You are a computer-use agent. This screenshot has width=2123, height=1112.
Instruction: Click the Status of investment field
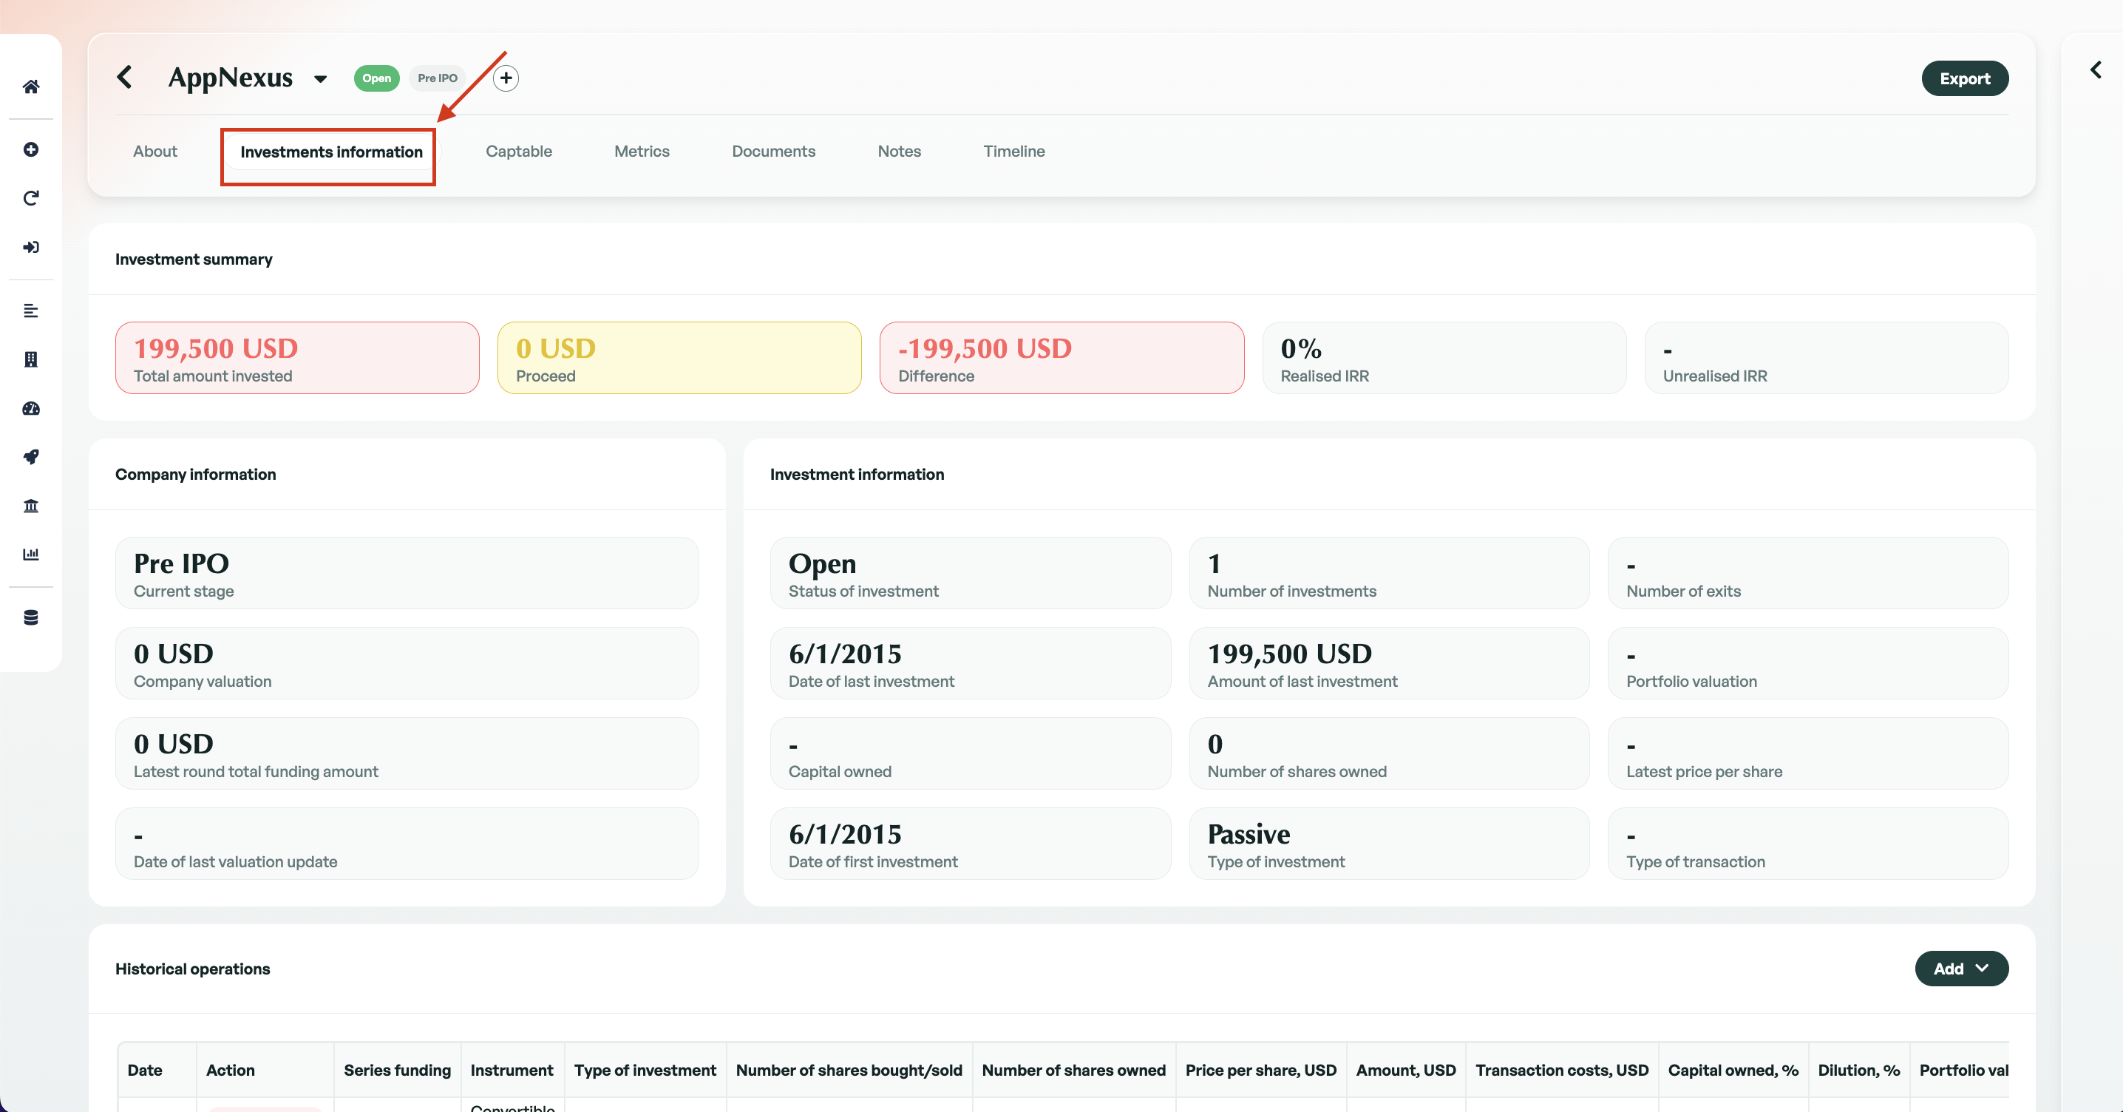[x=970, y=573]
